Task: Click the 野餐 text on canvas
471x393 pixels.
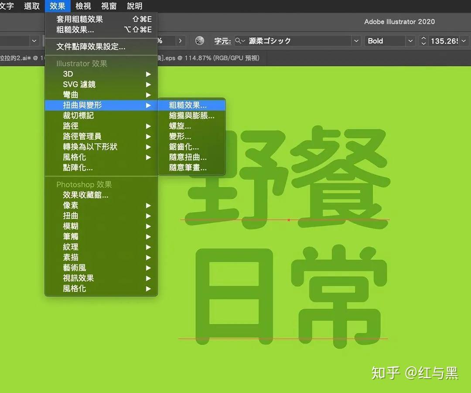Action: tap(288, 177)
